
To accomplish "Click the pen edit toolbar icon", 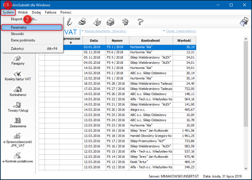I will [69, 22].
